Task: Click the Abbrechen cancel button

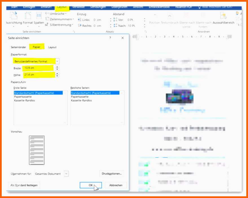Action: (x=116, y=185)
